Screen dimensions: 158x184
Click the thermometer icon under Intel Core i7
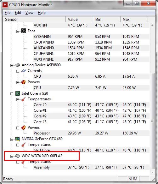tap(24, 99)
